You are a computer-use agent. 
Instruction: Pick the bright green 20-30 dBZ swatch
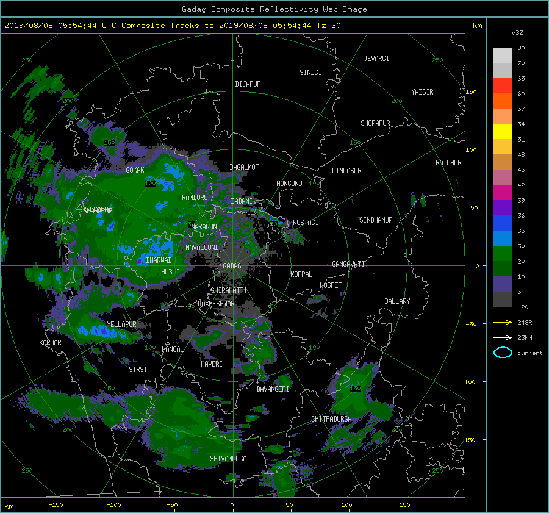click(x=503, y=253)
